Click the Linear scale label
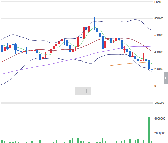 158,2
